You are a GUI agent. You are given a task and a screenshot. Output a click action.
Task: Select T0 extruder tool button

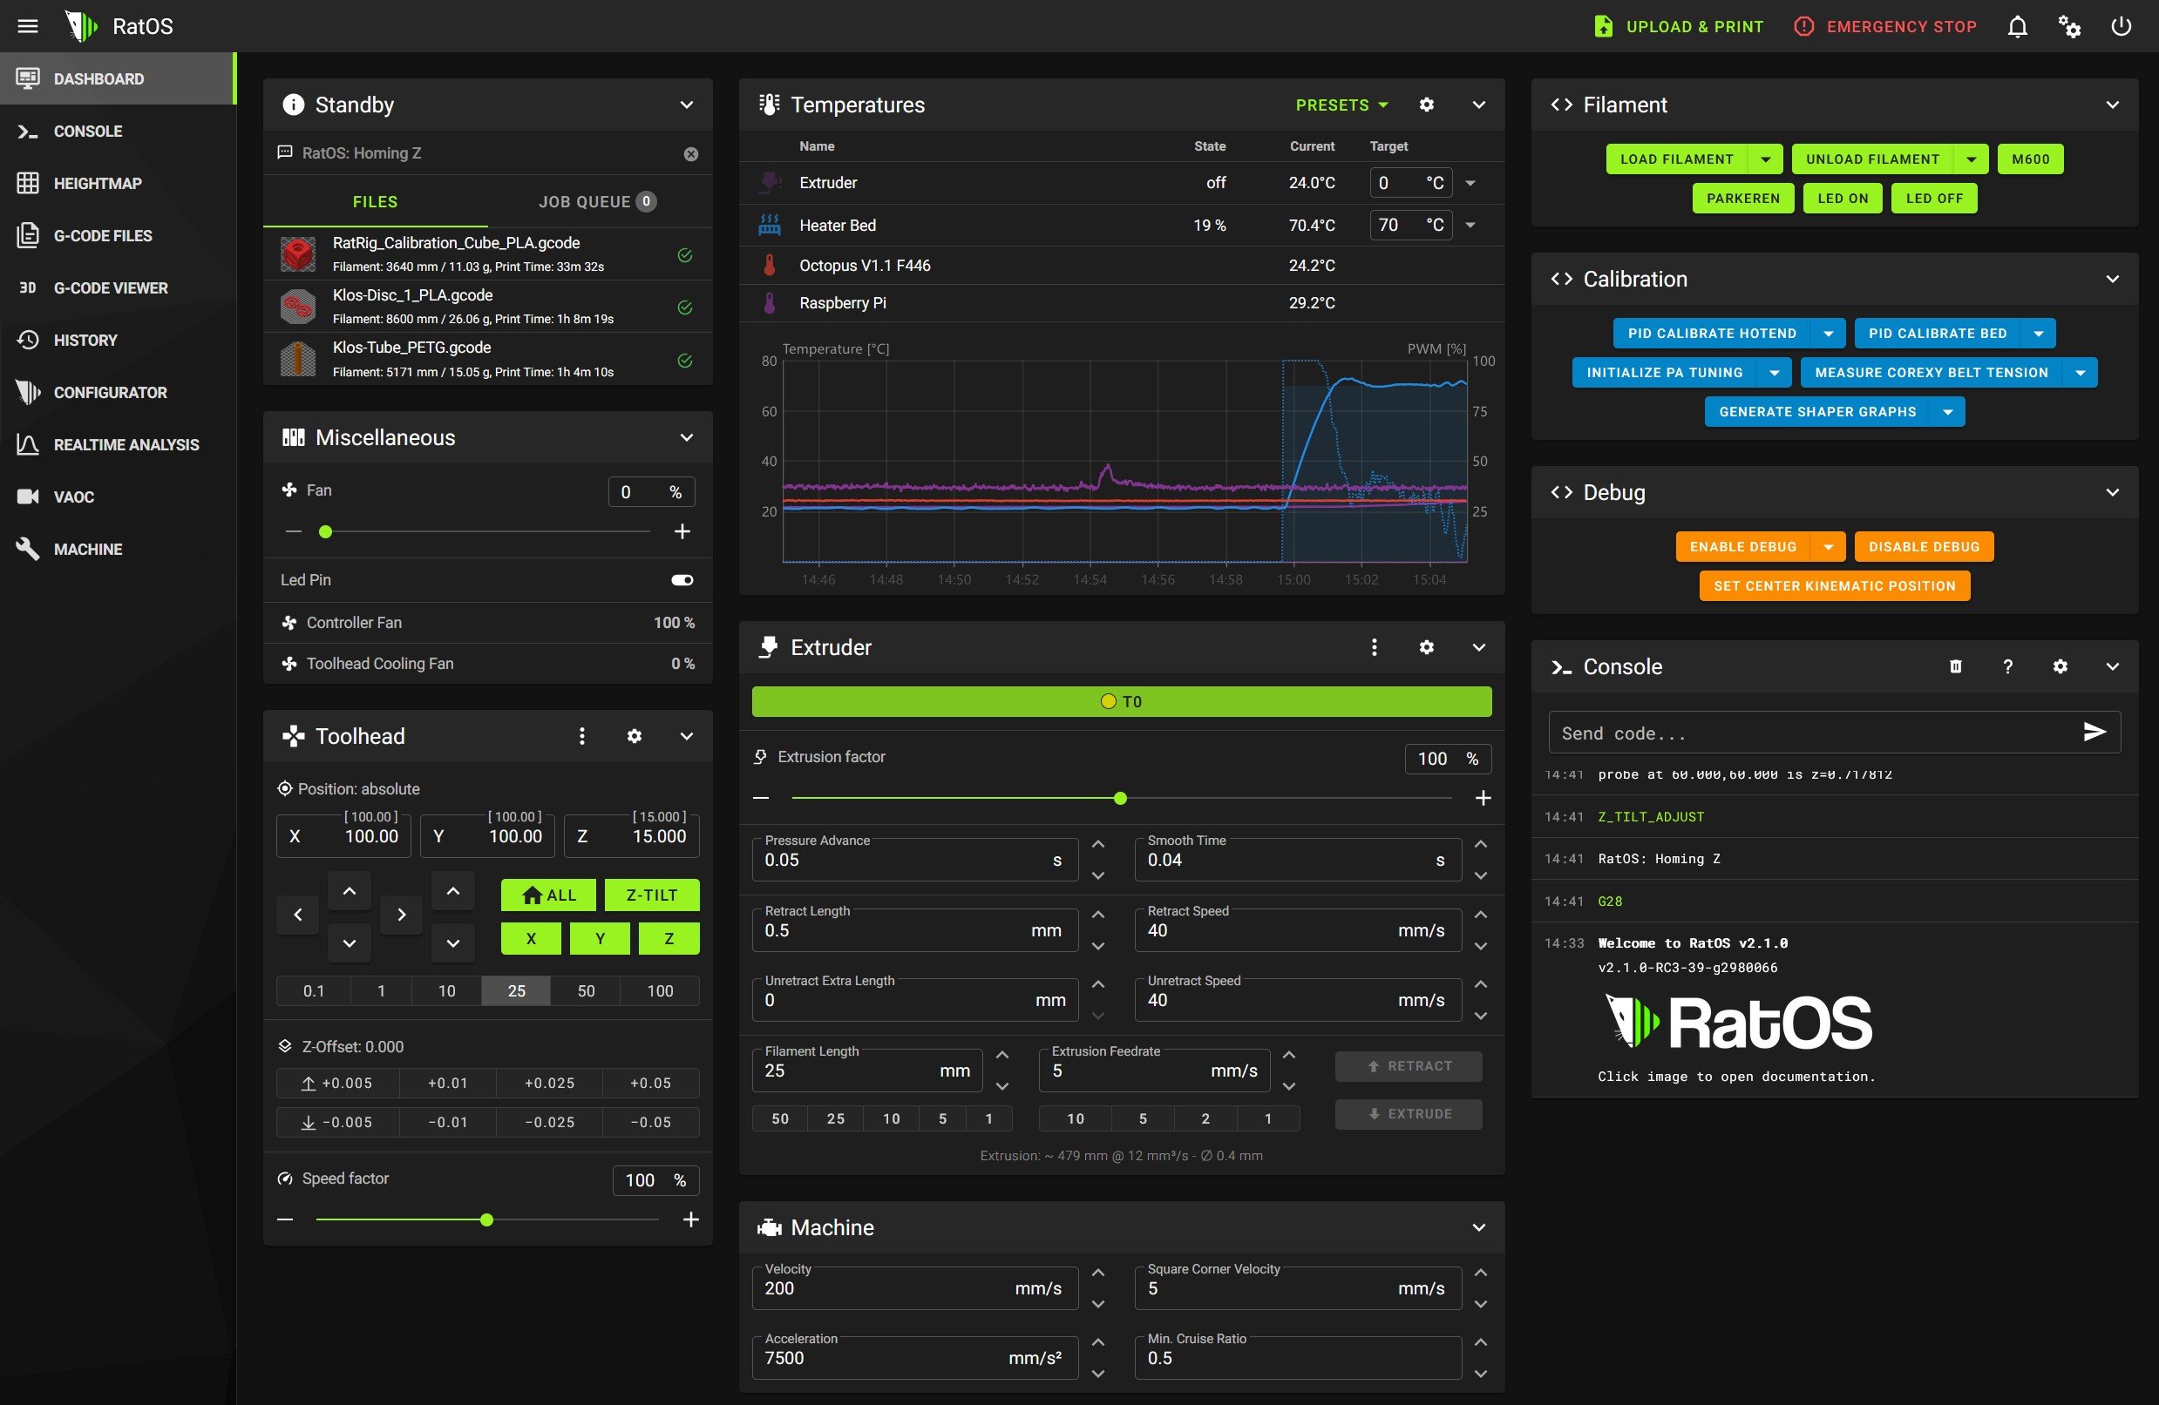[1121, 701]
